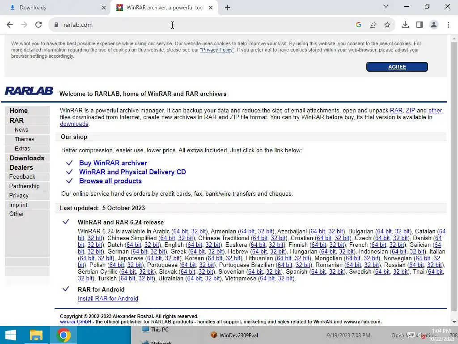The width and height of the screenshot is (458, 344).
Task: Open win.rar GmbH footer link
Action: 75,322
